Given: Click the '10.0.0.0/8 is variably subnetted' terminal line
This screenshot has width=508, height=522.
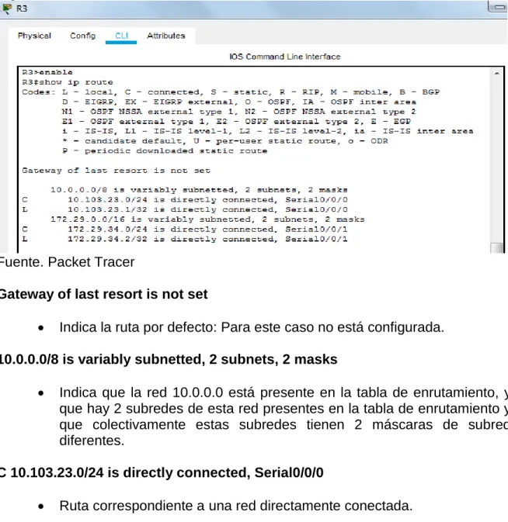Looking at the screenshot, I should pyautogui.click(x=199, y=190).
